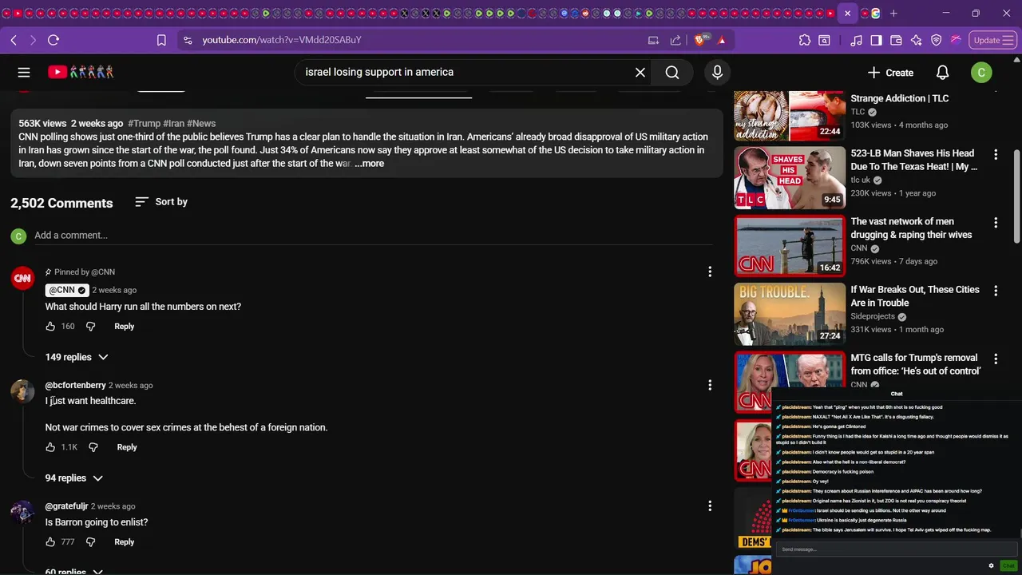Open menu for 523-LB Man Shaves video
The image size is (1022, 575).
pyautogui.click(x=996, y=154)
